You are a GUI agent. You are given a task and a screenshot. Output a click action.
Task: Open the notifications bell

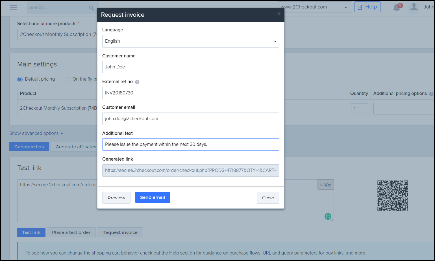397,8
